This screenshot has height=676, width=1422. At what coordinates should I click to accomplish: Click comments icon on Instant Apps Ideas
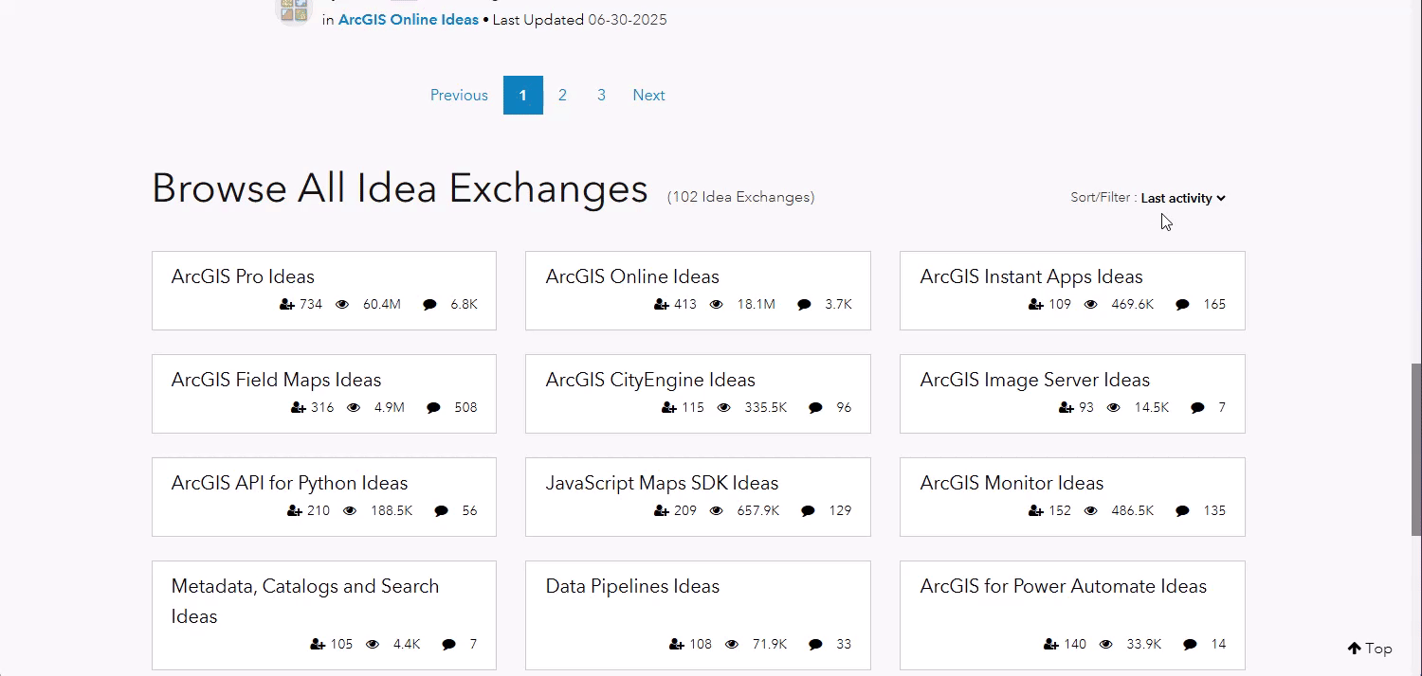1182,305
